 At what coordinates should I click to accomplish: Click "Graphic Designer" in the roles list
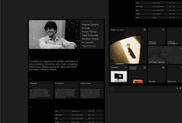click(90, 25)
